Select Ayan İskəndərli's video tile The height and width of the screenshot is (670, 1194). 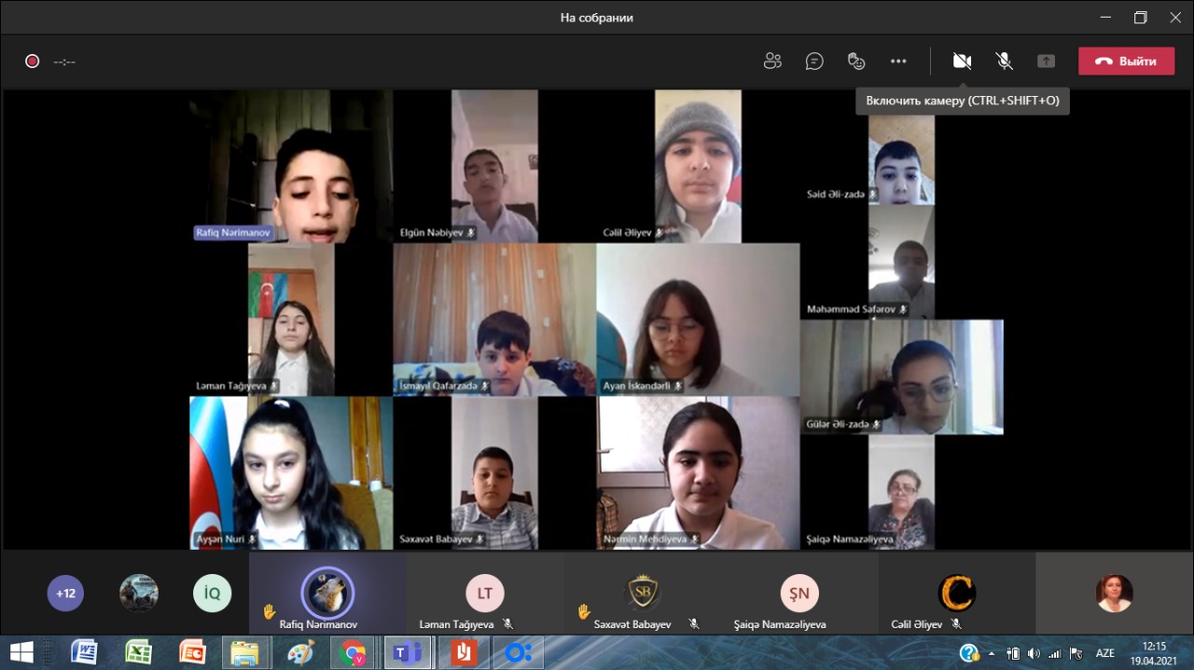(x=698, y=319)
